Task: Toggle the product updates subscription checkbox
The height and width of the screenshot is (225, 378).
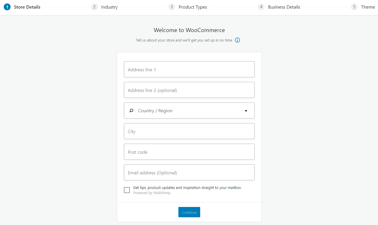Action: coord(127,190)
